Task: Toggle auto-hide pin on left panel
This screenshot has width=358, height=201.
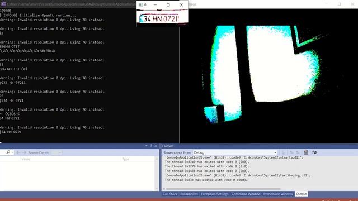Action: 151,146
